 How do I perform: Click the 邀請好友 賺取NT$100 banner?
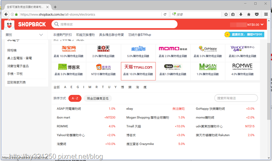(x=244, y=35)
